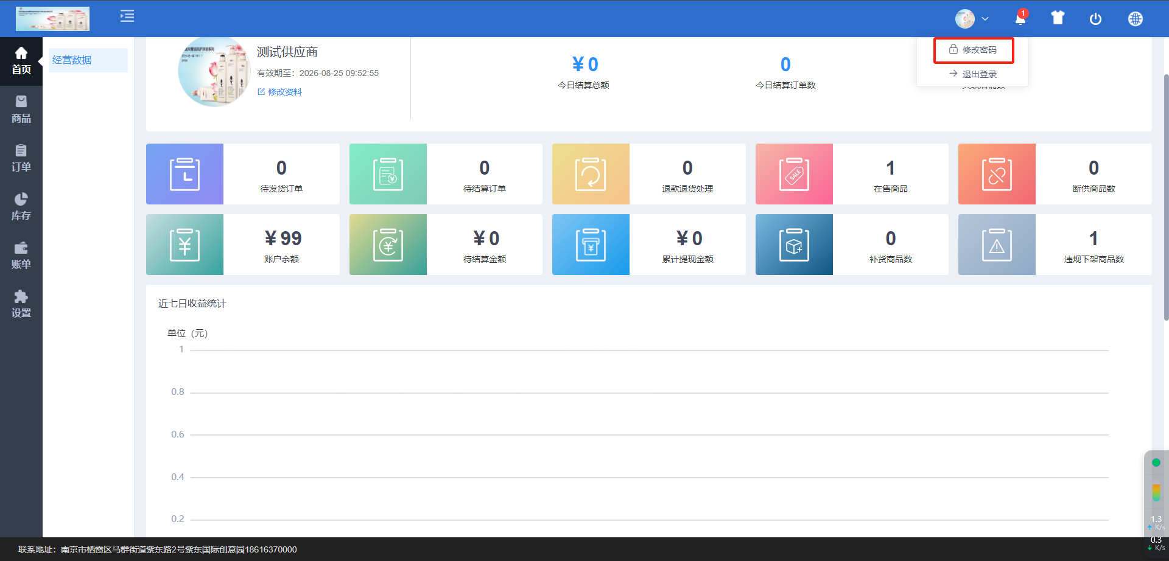Click the supplier profile picture

pyautogui.click(x=214, y=72)
